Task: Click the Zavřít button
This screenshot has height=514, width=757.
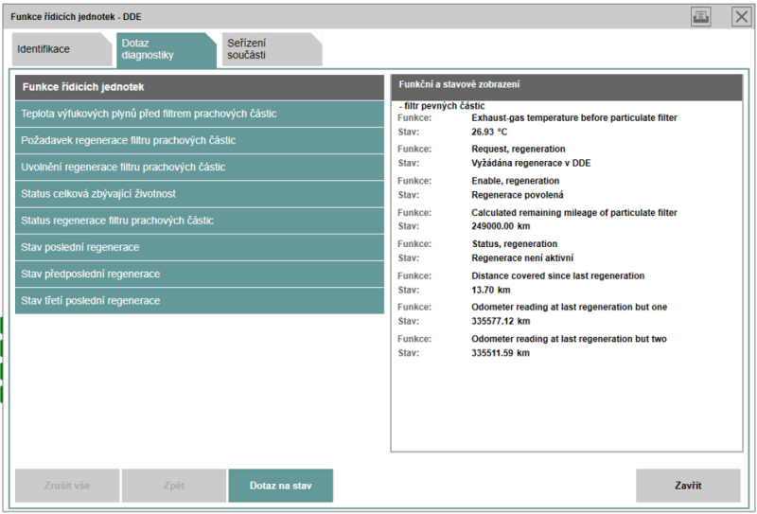Action: [688, 486]
